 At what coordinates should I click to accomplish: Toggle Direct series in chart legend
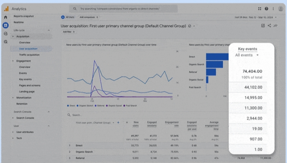71,106
